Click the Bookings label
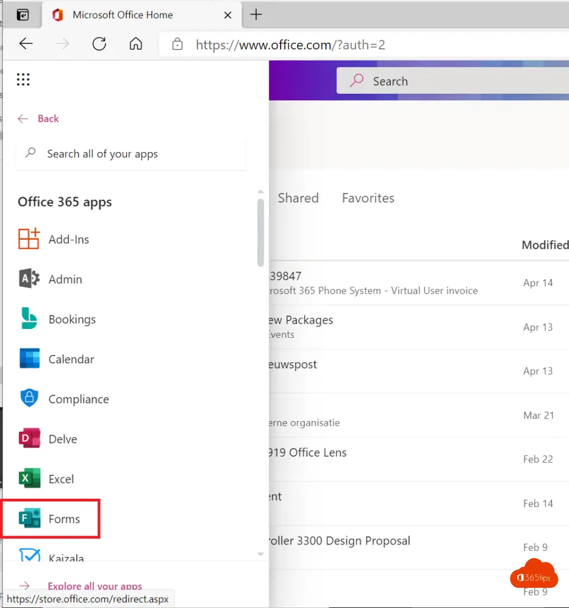This screenshot has width=569, height=608. pyautogui.click(x=72, y=319)
